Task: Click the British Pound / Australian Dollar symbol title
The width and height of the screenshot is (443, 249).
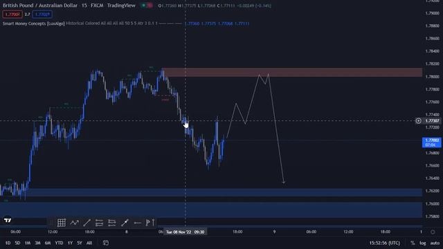Action: click(40, 6)
